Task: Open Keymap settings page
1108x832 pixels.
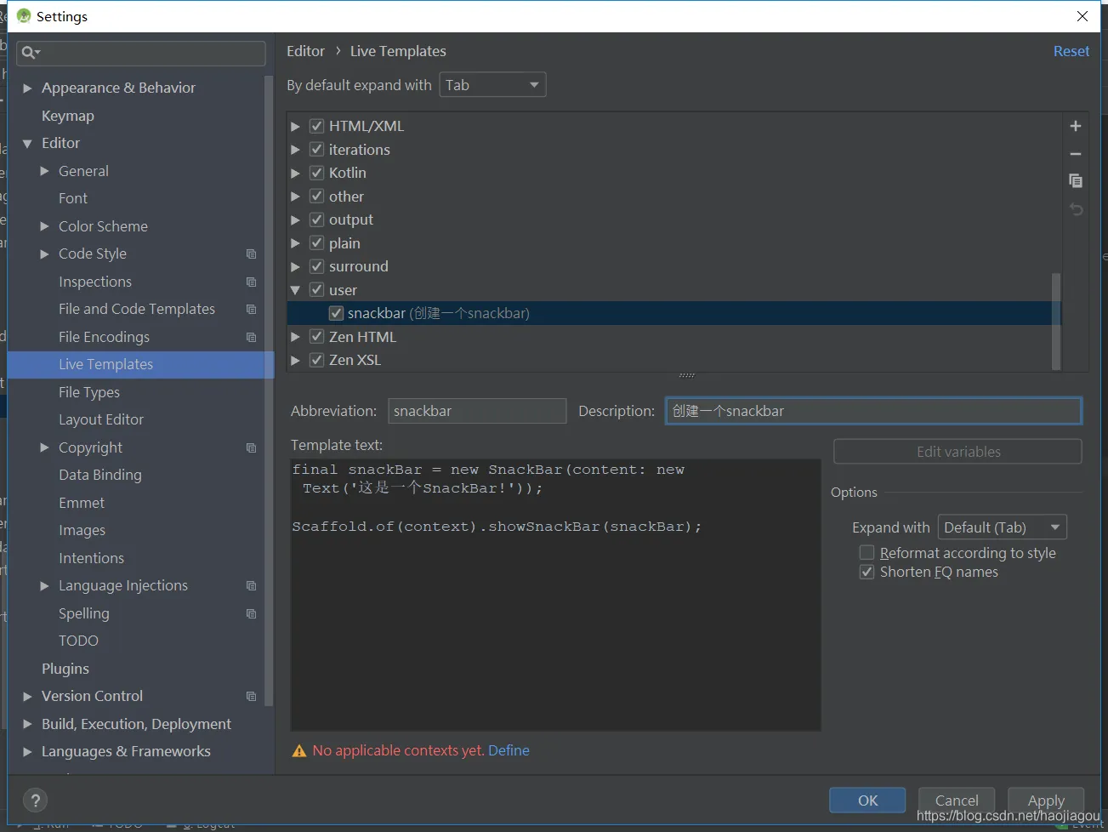Action: point(68,116)
